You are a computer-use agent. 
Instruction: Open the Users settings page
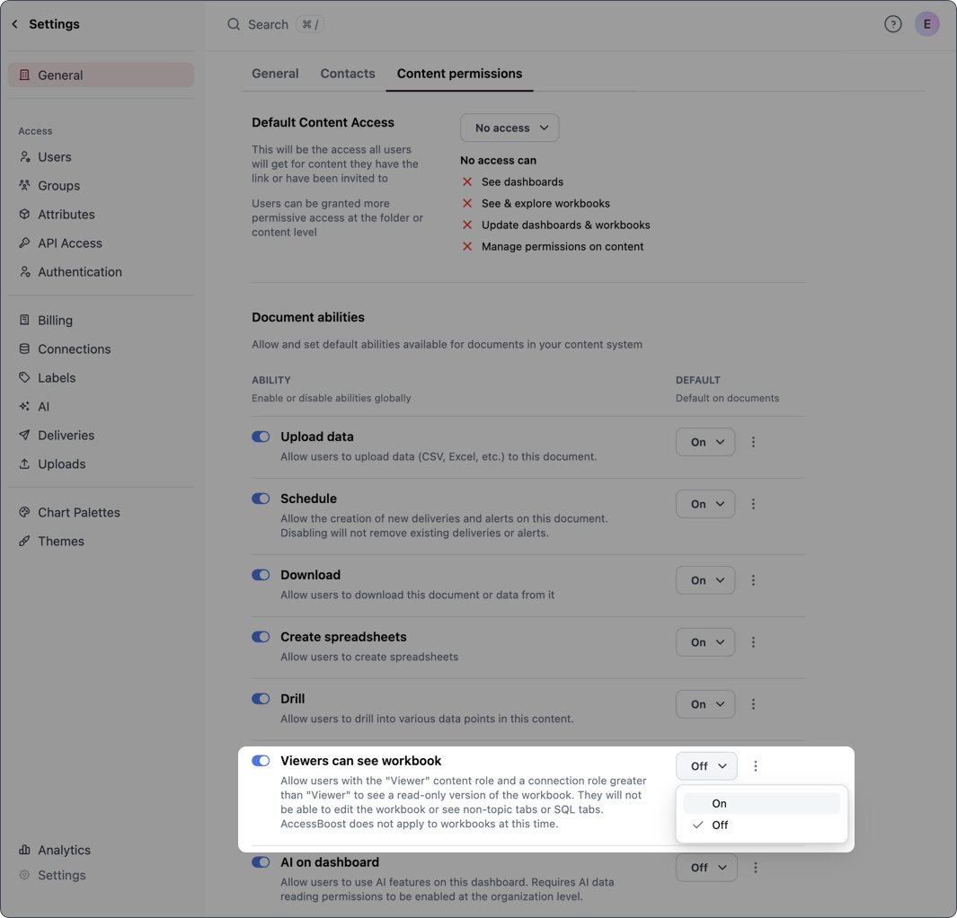(54, 157)
